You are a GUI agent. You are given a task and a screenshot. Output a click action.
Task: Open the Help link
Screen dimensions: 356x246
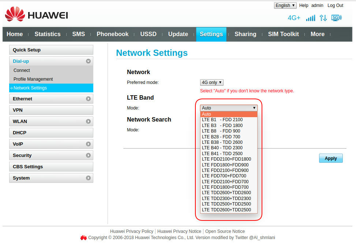click(x=304, y=5)
